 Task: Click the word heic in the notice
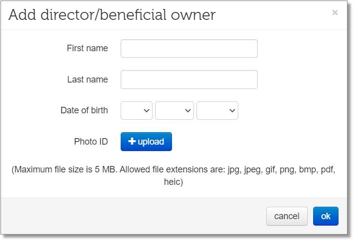(172, 182)
